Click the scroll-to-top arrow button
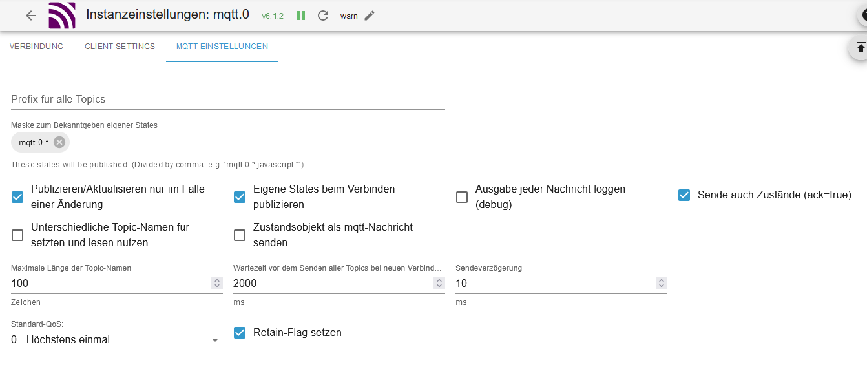Screen dimensions: 867x369 pyautogui.click(x=861, y=48)
